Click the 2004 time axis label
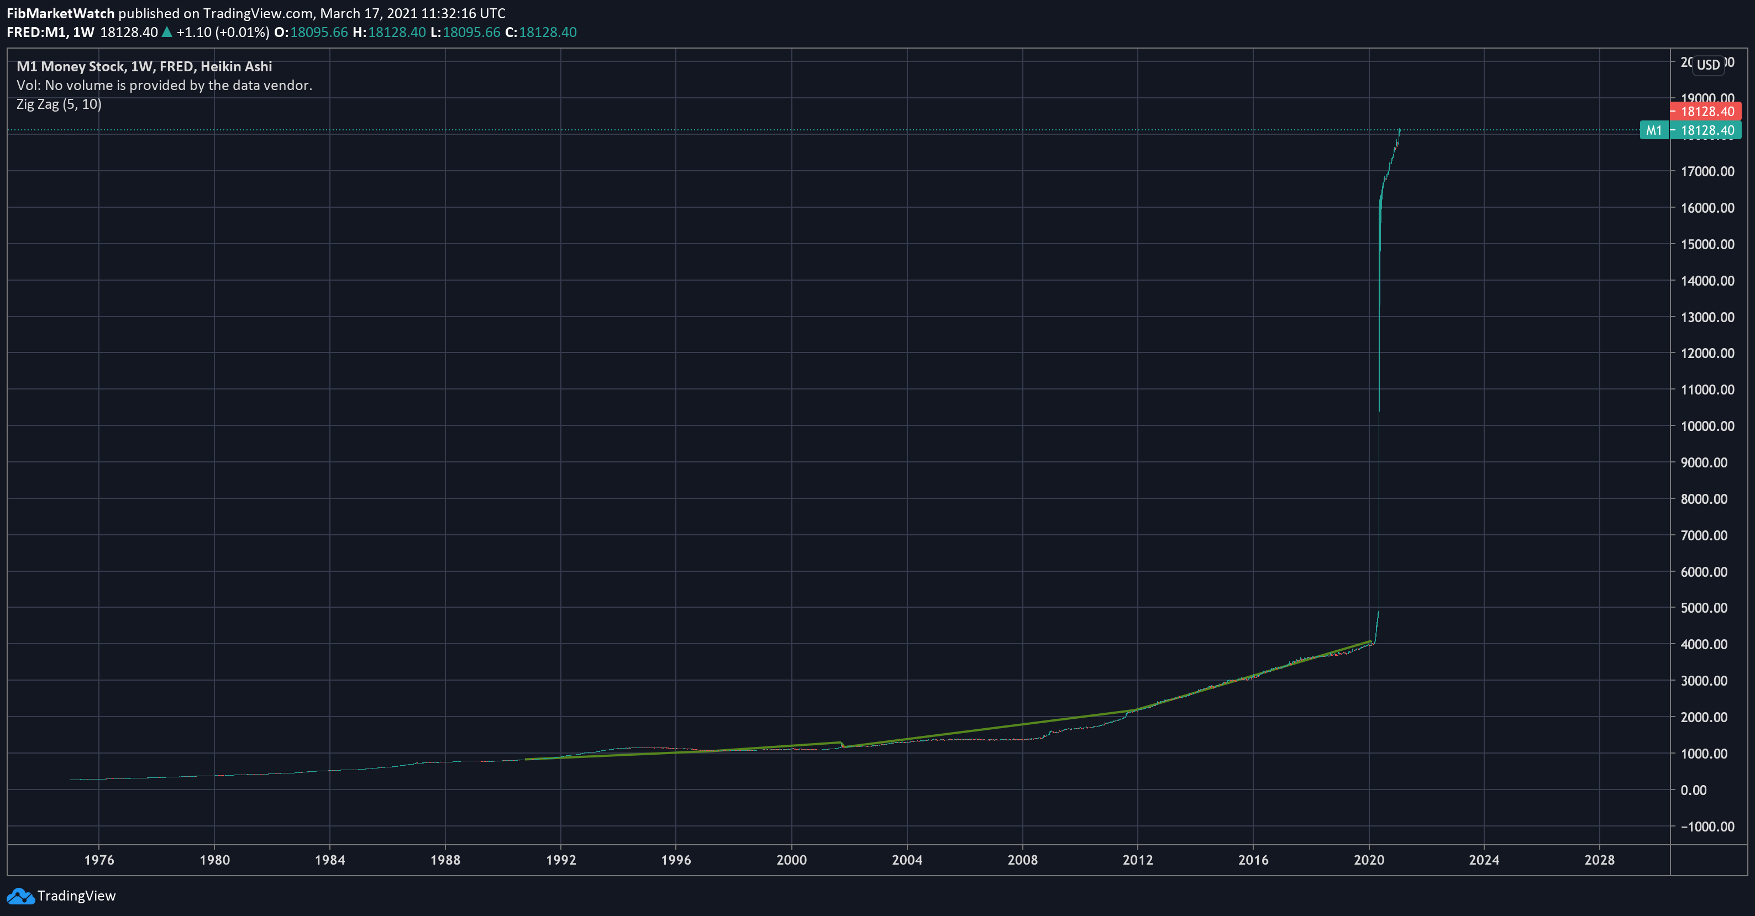 click(907, 860)
